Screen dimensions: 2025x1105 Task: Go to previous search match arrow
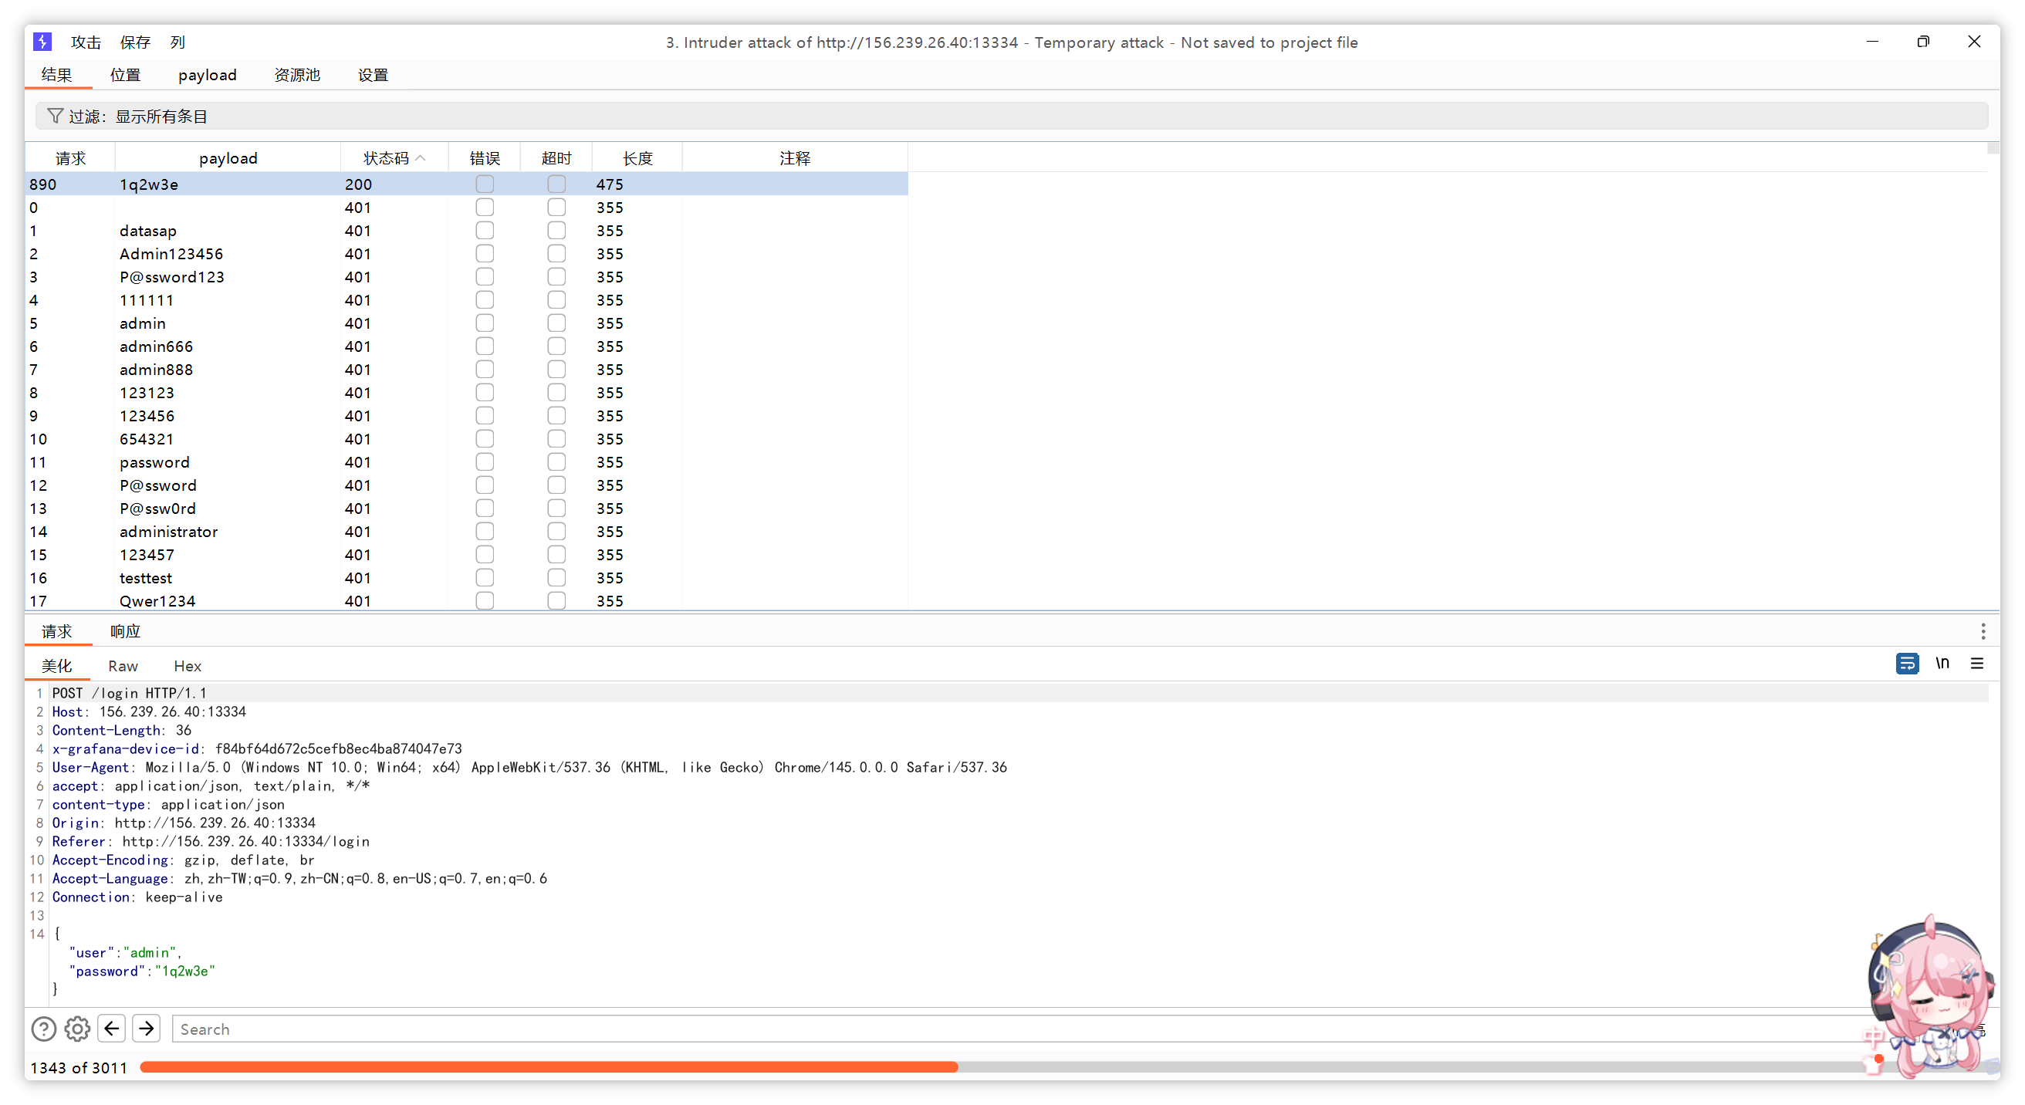[112, 1029]
